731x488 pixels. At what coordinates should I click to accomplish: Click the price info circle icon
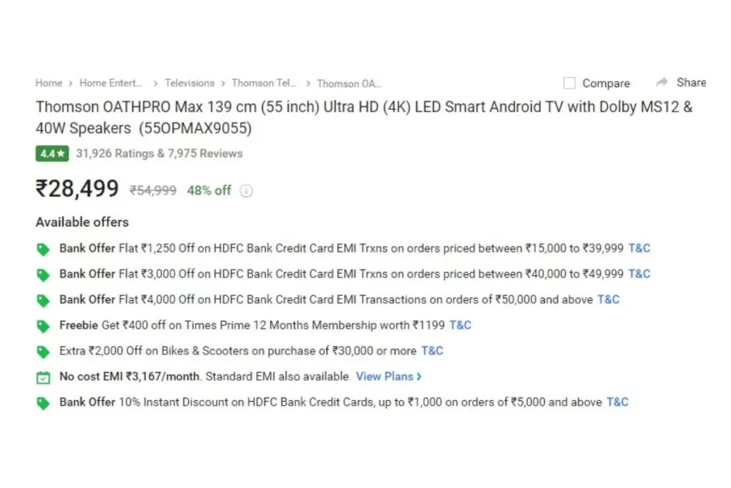246,191
